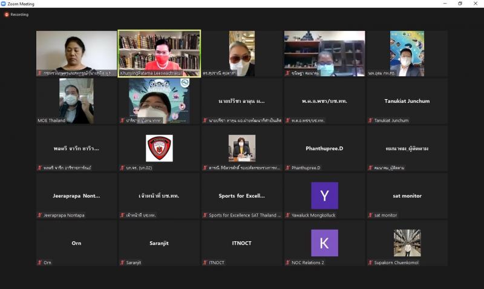Click Saranjit's muted microphone icon
This screenshot has height=289, width=484.
(x=122, y=262)
